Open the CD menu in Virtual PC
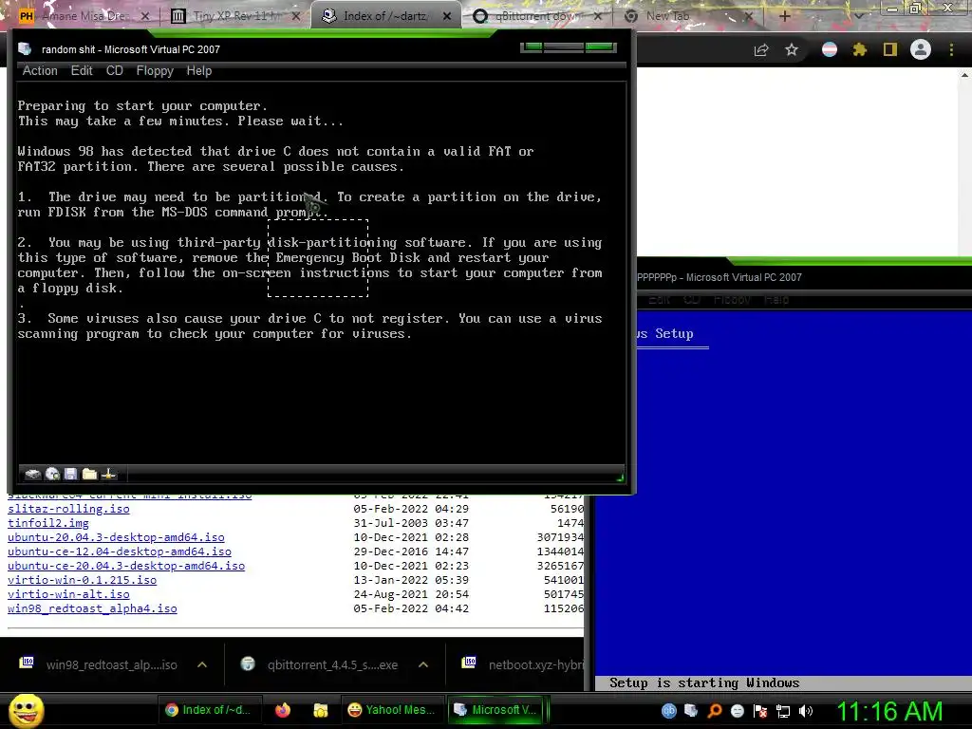 115,70
